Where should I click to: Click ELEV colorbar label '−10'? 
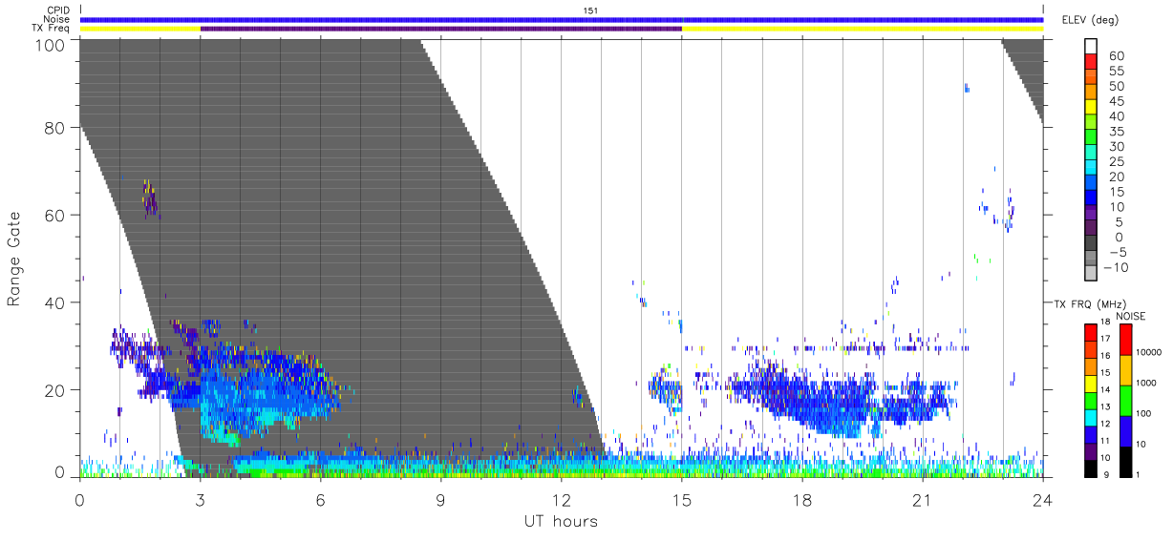tap(1116, 268)
